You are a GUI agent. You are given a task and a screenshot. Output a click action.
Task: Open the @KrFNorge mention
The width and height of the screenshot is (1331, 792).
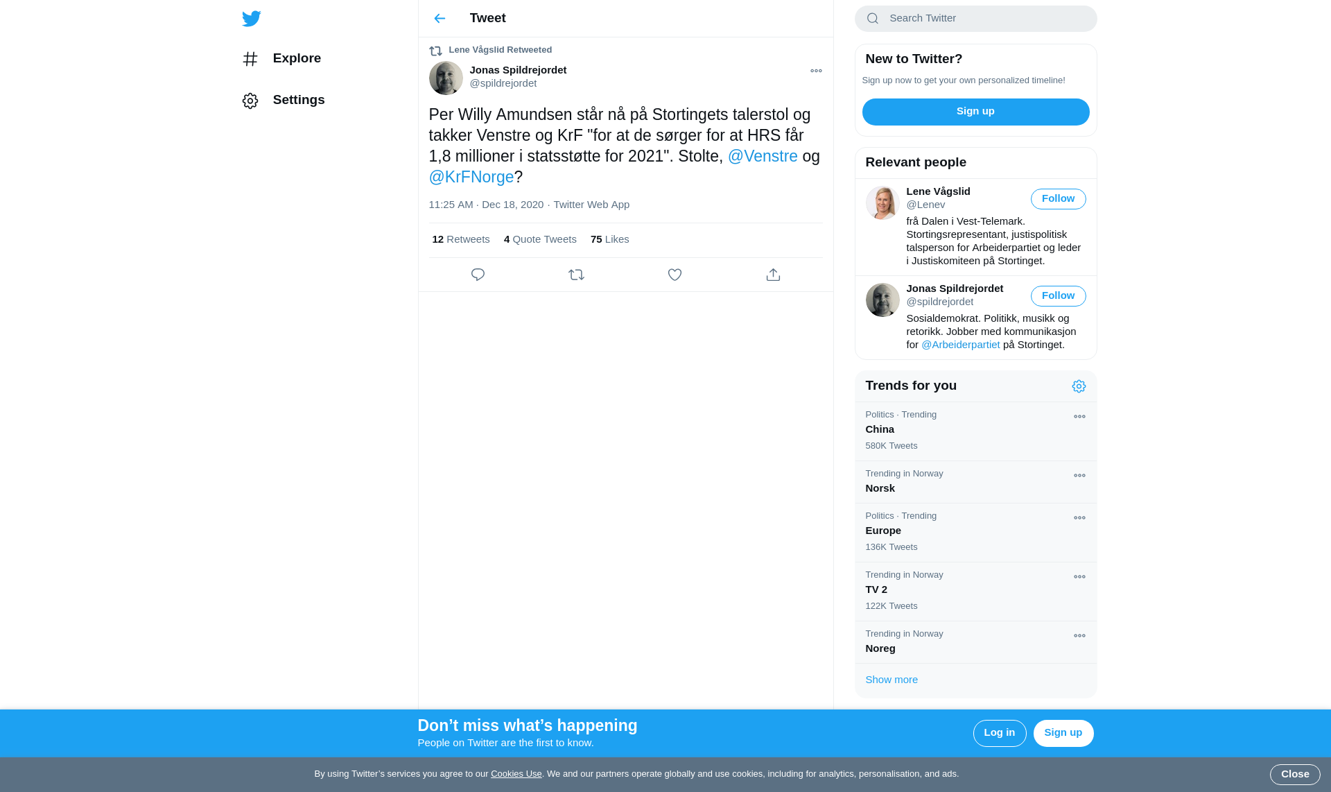pos(471,177)
